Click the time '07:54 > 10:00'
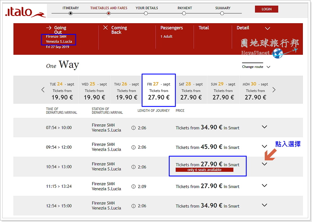312x222 pixels. point(59,127)
